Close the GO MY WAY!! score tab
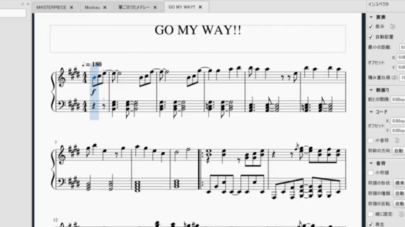Screen dimensions: 405x227 click(200, 7)
